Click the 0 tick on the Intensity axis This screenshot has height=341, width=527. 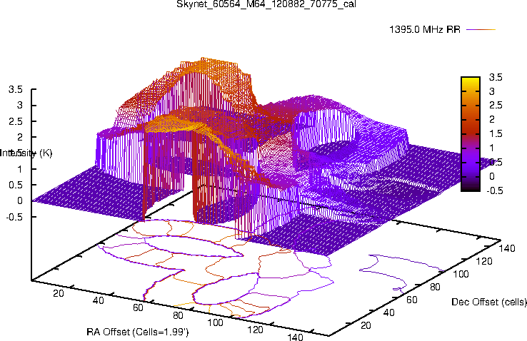tap(20, 200)
